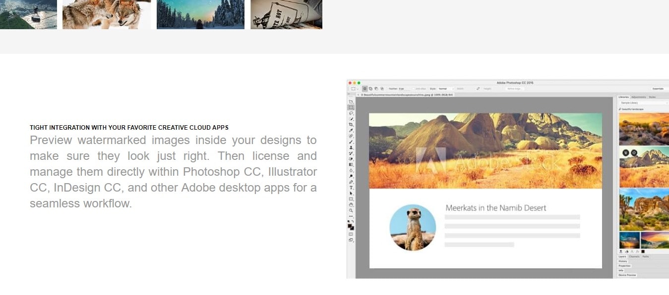Close the open jpeg document tab

point(358,94)
